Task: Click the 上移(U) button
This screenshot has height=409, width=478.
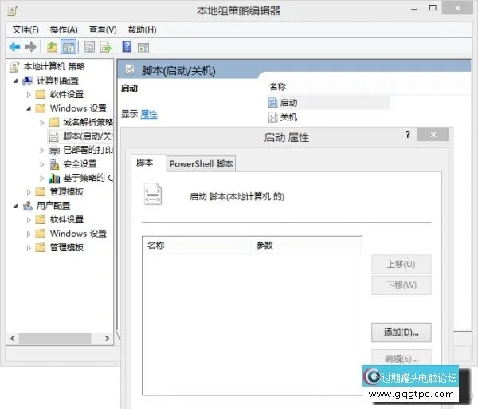Action: point(402,264)
